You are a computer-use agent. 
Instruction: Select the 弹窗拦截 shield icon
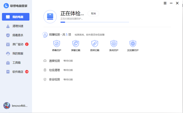point(76,43)
